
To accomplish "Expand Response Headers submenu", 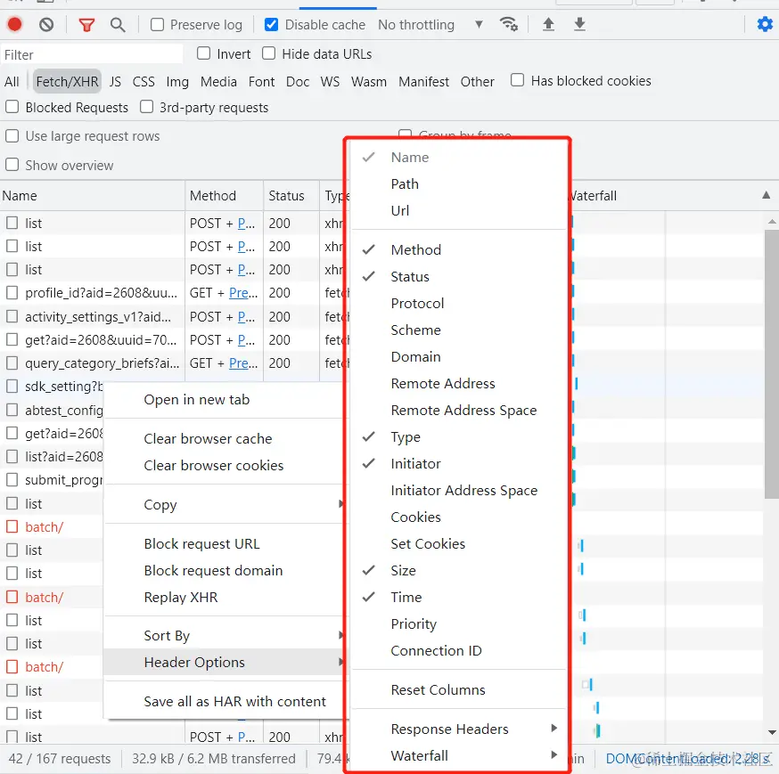I will click(x=459, y=729).
